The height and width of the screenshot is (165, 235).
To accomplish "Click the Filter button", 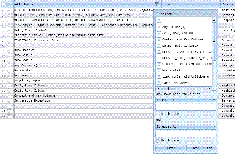I will [170, 148].
